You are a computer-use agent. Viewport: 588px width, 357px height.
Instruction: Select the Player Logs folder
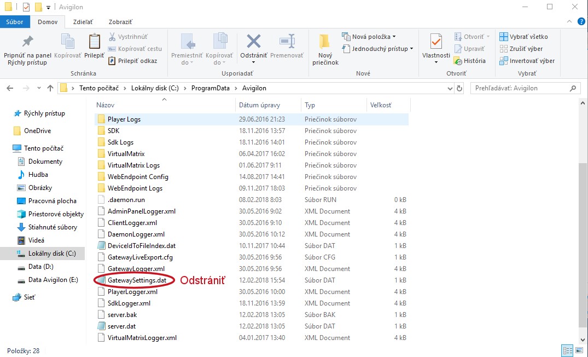coord(124,119)
